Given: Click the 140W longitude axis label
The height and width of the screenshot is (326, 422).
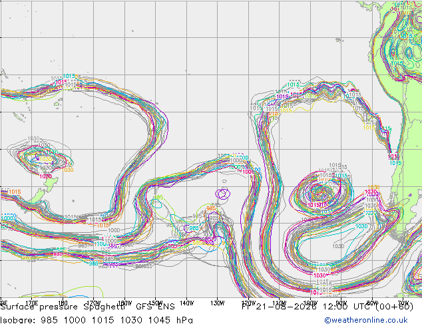Looking at the screenshot, I should click(x=186, y=303).
